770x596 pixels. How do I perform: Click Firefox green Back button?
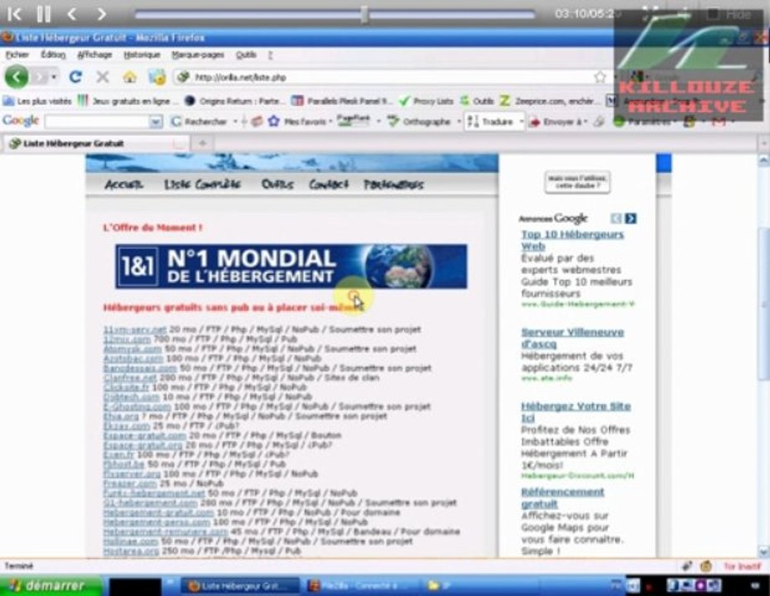click(x=17, y=77)
